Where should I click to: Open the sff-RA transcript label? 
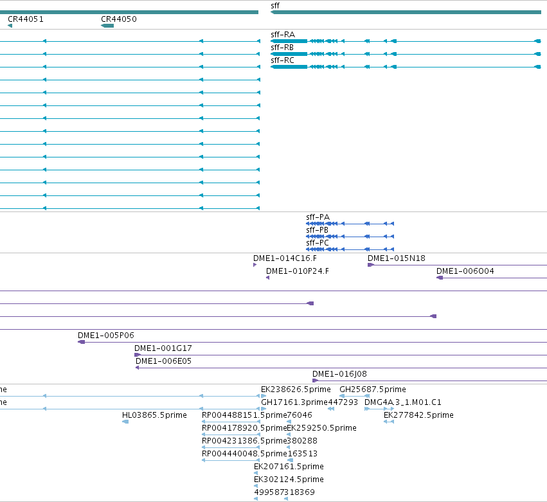point(283,35)
